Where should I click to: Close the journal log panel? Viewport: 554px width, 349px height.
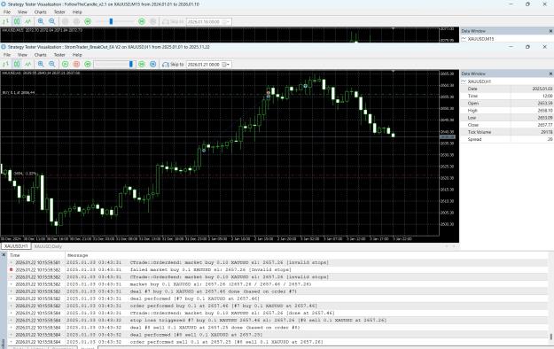coord(4,255)
